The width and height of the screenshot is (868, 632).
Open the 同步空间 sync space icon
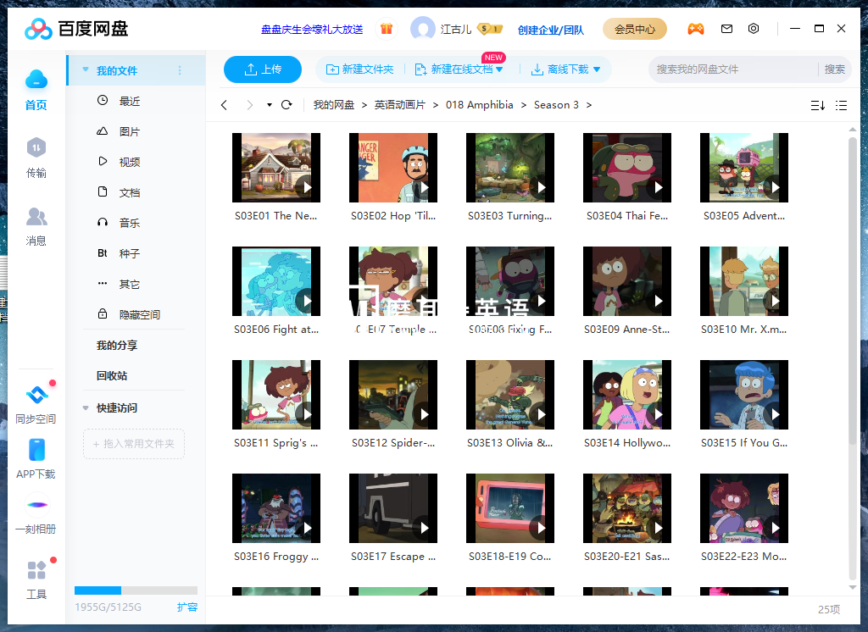(x=36, y=394)
